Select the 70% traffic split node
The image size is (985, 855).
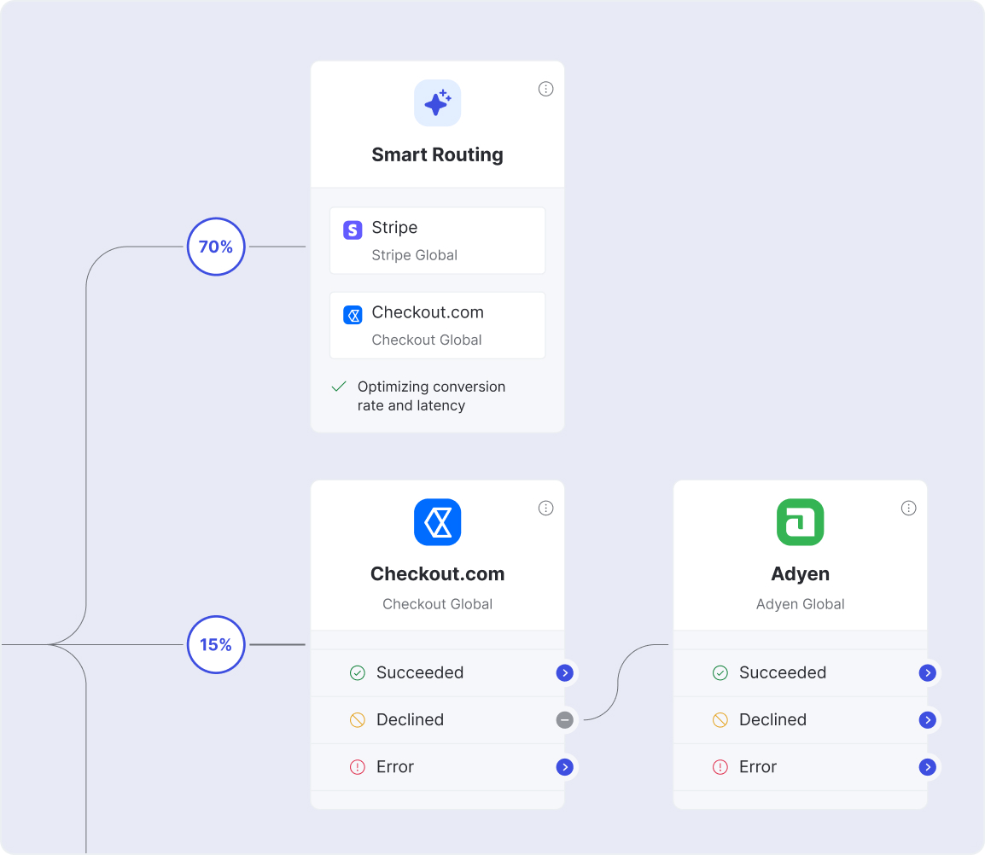coord(216,247)
